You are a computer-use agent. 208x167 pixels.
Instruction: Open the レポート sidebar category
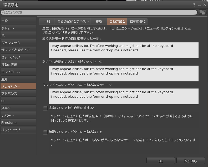(18, 115)
